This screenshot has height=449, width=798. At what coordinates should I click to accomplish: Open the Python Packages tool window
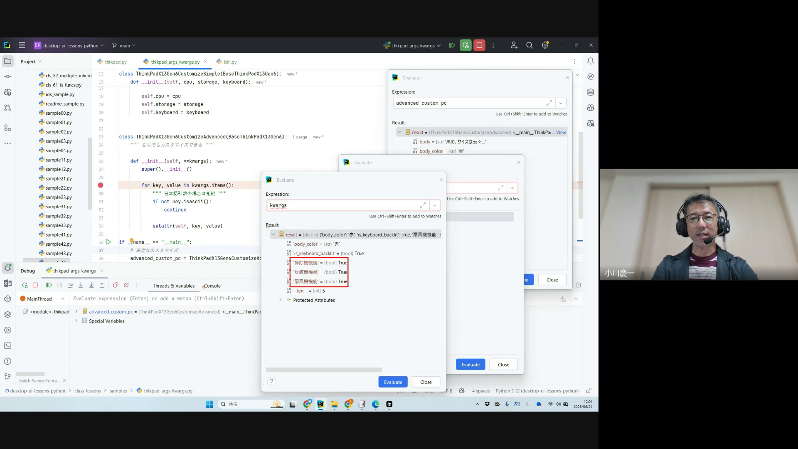[7, 314]
